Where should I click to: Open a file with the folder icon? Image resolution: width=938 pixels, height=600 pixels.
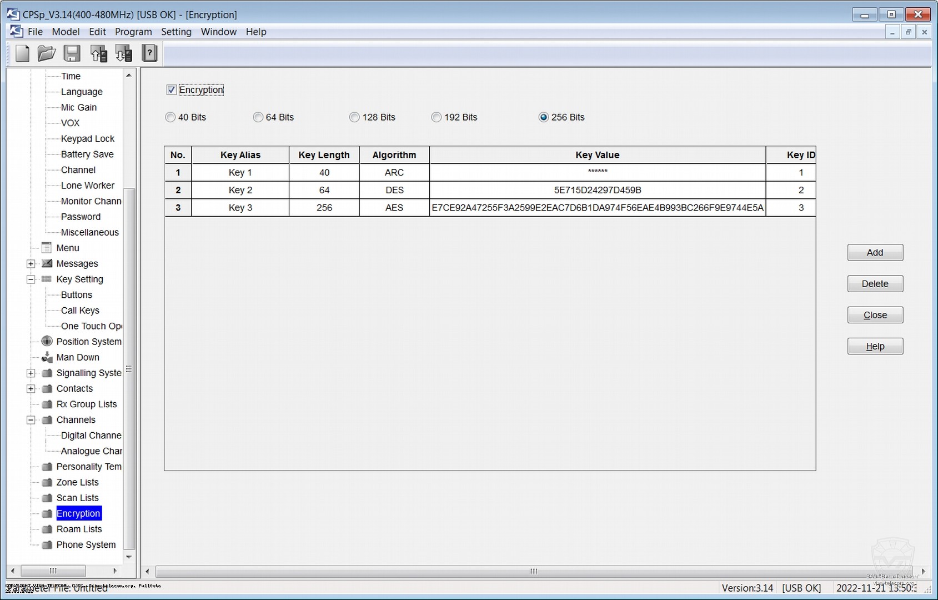[x=47, y=53]
